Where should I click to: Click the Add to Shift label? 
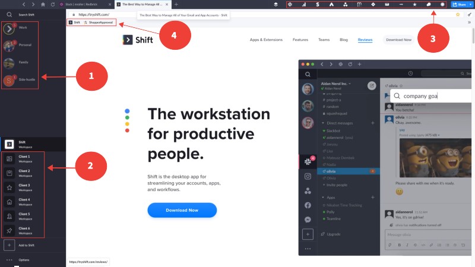(26, 245)
